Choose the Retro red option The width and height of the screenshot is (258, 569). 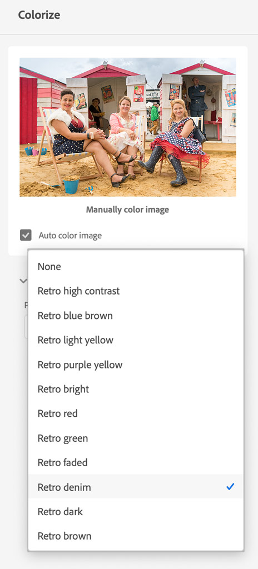[136, 413]
